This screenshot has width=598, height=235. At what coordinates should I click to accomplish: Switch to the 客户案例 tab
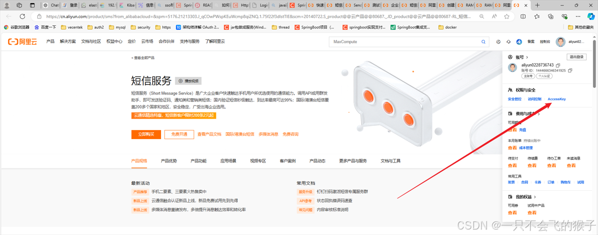tap(288, 161)
